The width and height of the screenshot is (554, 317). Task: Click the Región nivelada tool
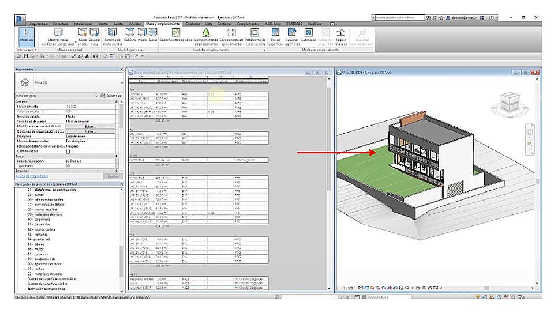pos(340,37)
